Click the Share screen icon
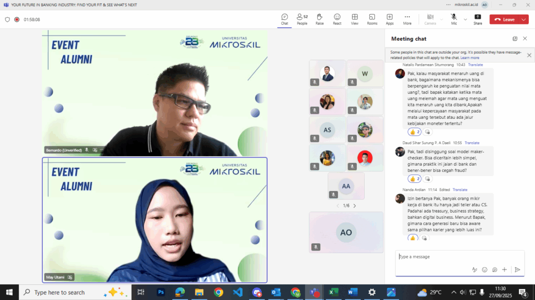This screenshot has width=535, height=300. point(478,19)
